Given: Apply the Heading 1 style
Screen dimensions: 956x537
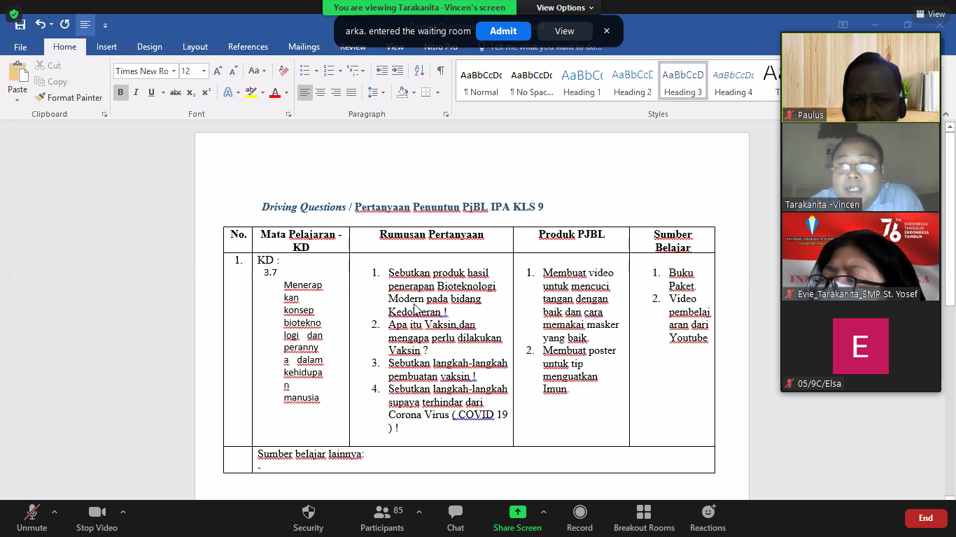Looking at the screenshot, I should (x=582, y=82).
